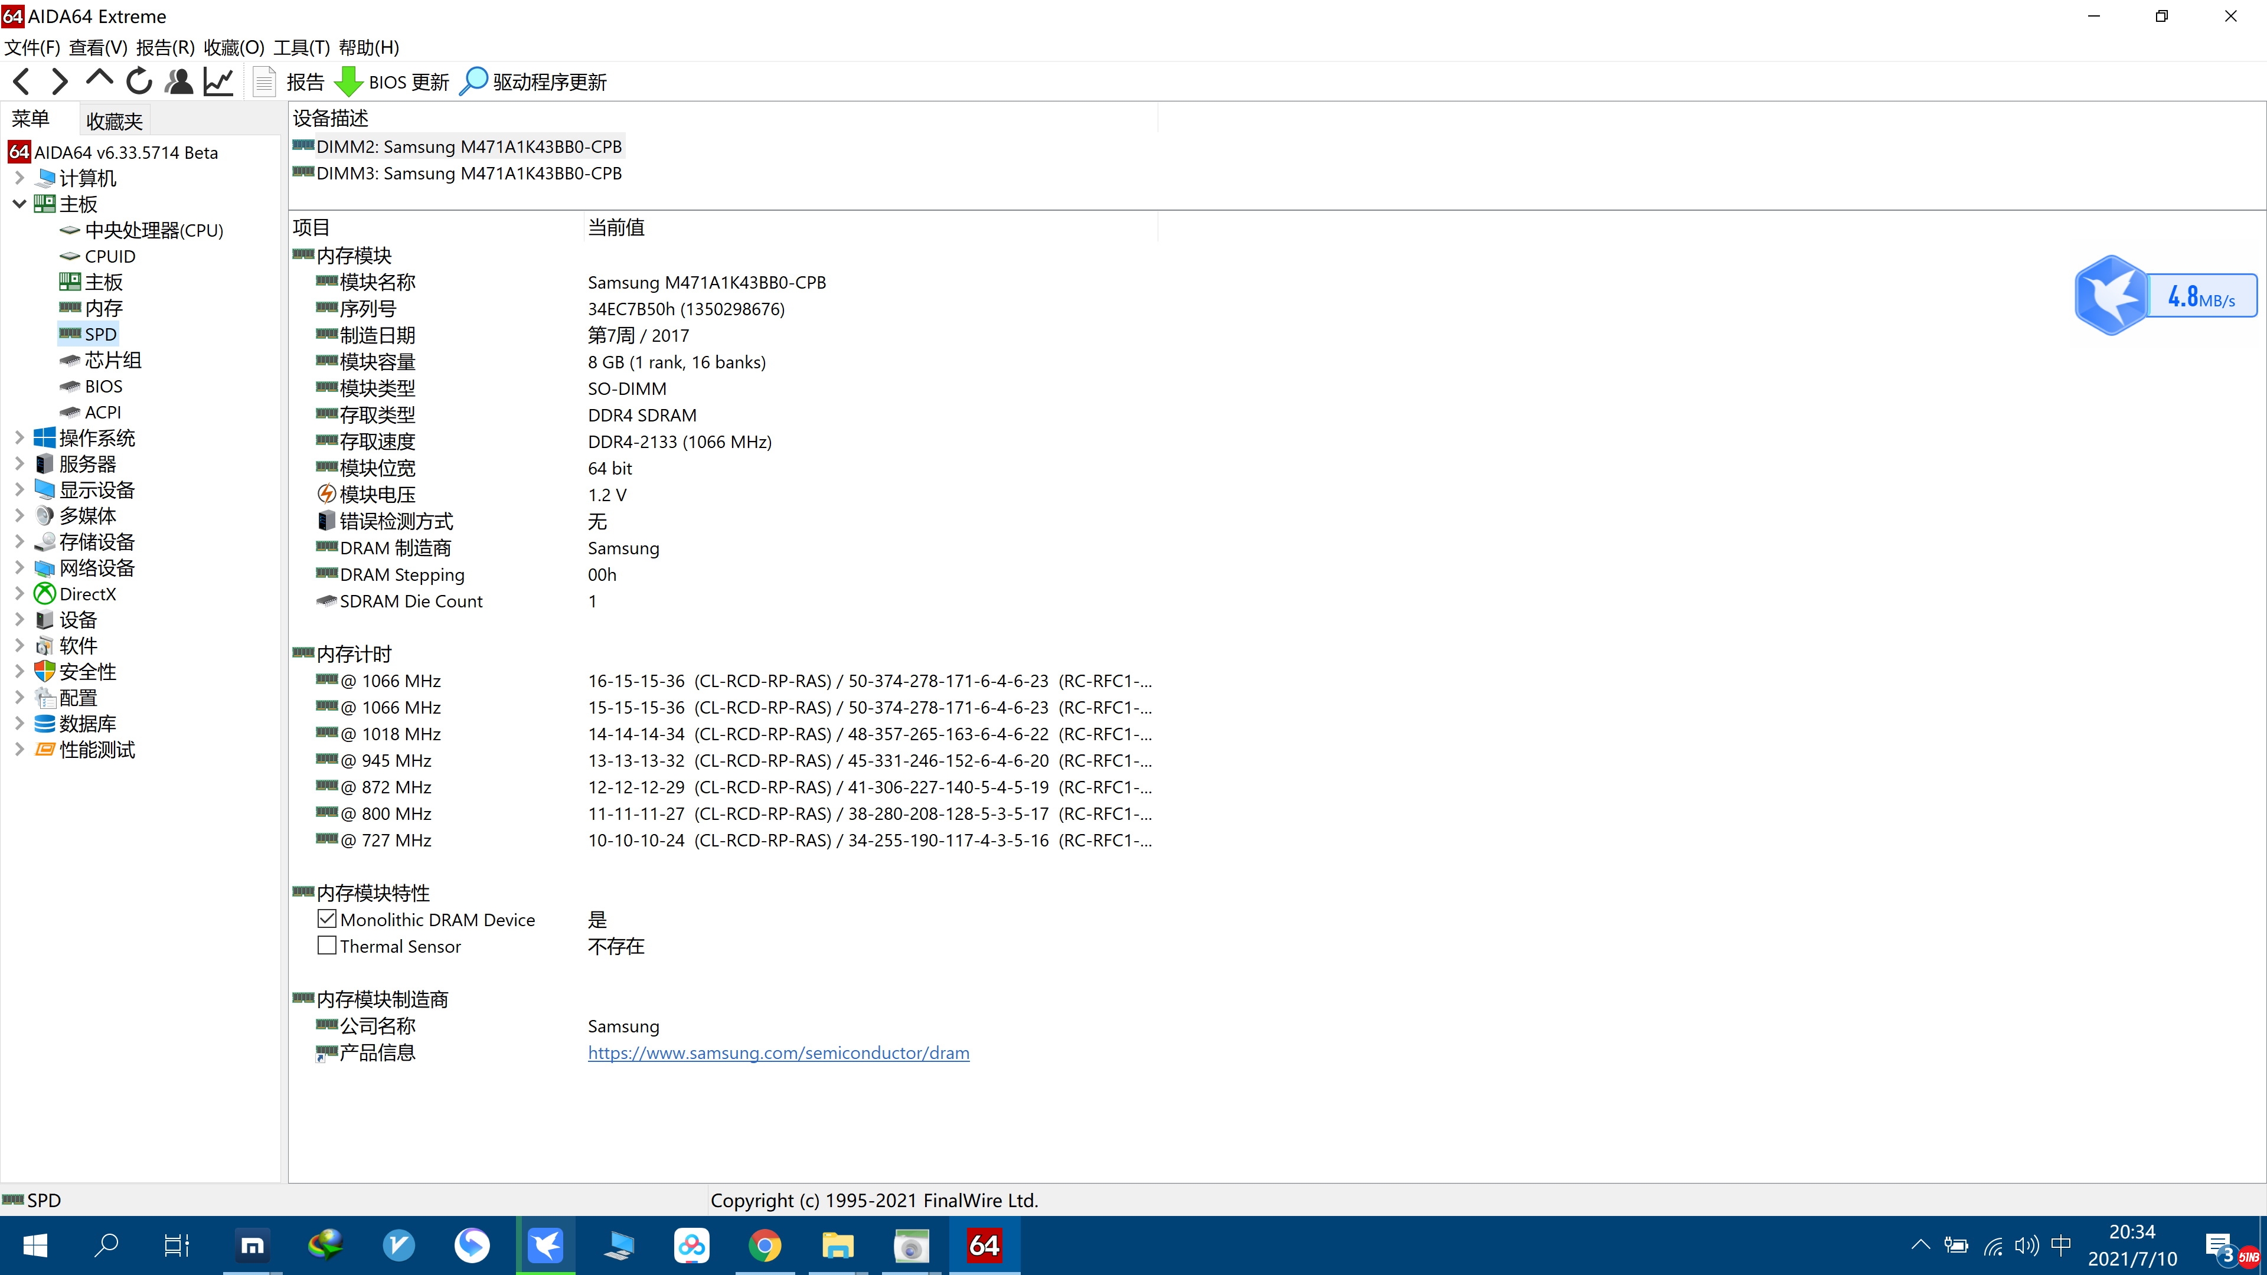Click the Back navigation arrow
The width and height of the screenshot is (2267, 1275).
coord(22,82)
